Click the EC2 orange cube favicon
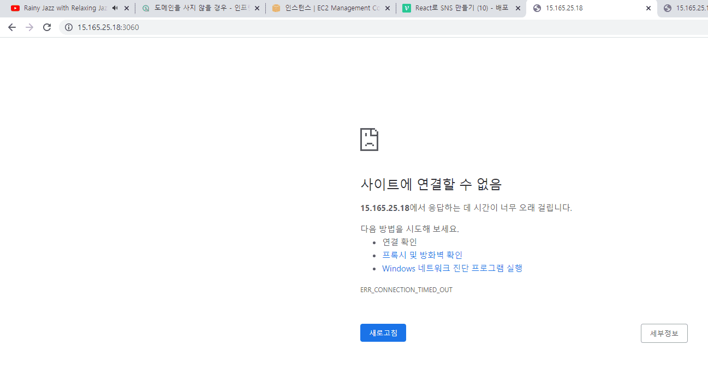The width and height of the screenshot is (708, 387). pos(276,8)
